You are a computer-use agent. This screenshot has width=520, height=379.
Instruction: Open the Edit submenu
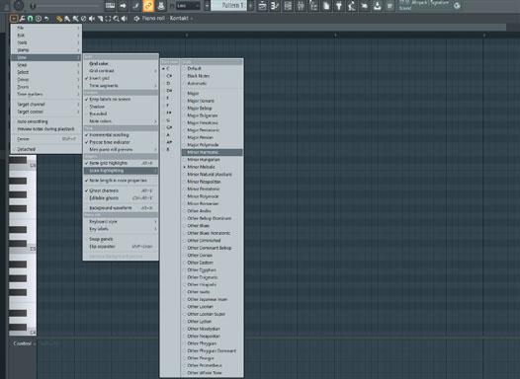46,36
